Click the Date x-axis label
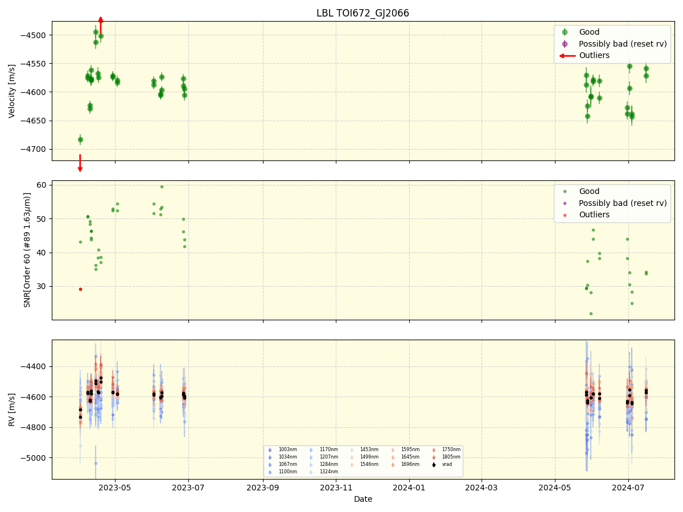 pyautogui.click(x=363, y=499)
